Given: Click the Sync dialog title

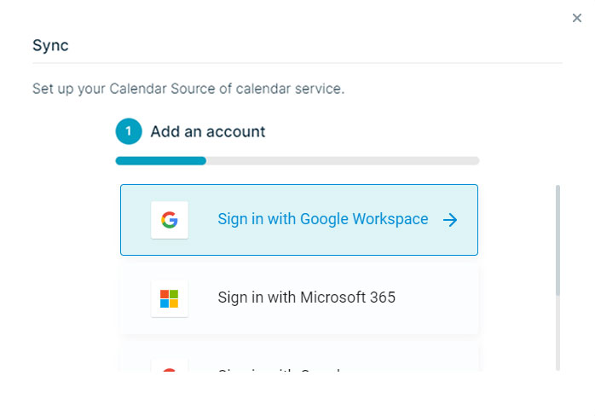Looking at the screenshot, I should tap(50, 45).
